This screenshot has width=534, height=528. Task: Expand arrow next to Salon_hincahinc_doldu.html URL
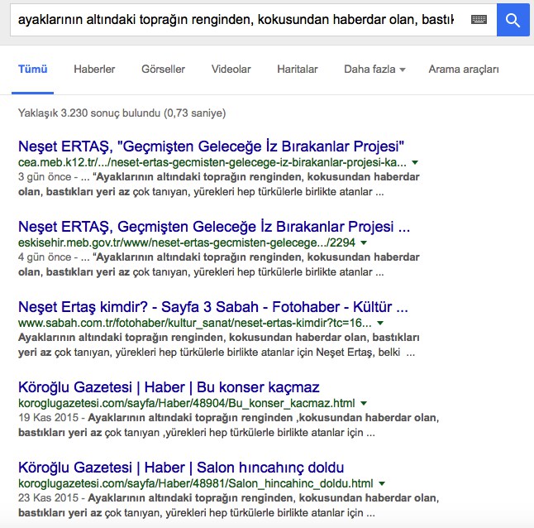click(382, 483)
